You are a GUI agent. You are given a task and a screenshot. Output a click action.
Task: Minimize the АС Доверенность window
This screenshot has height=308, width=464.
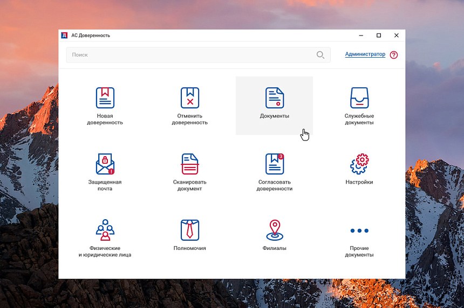361,36
